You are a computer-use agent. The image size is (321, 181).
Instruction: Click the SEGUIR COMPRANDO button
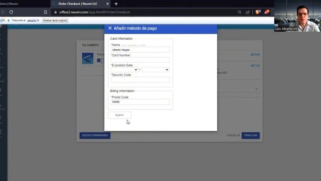[x=95, y=135]
